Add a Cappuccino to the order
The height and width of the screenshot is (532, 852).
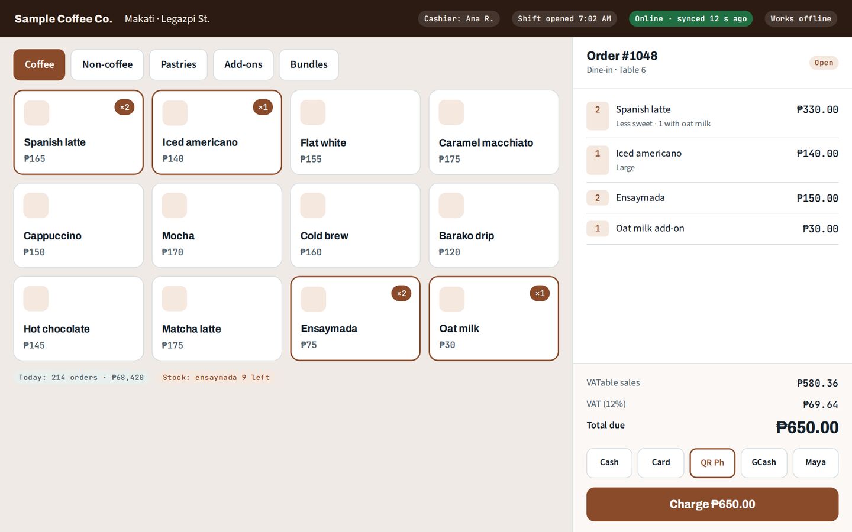coord(79,225)
